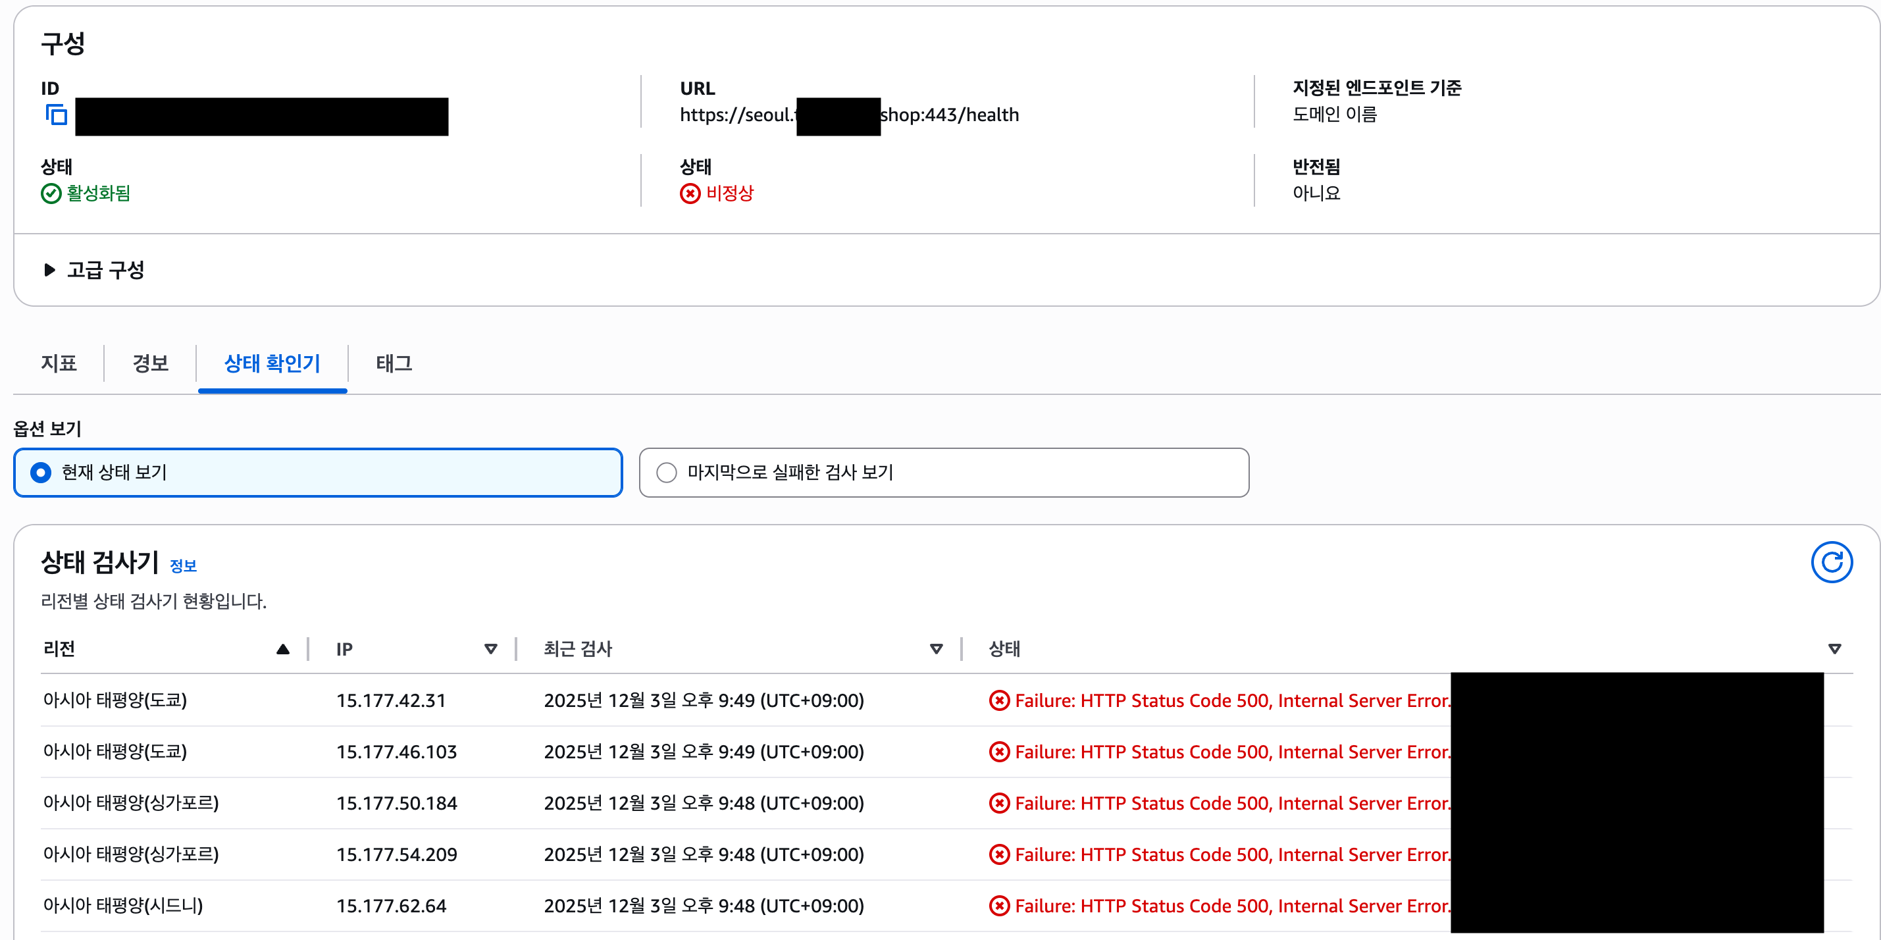Click the green enabled status icon

51,194
